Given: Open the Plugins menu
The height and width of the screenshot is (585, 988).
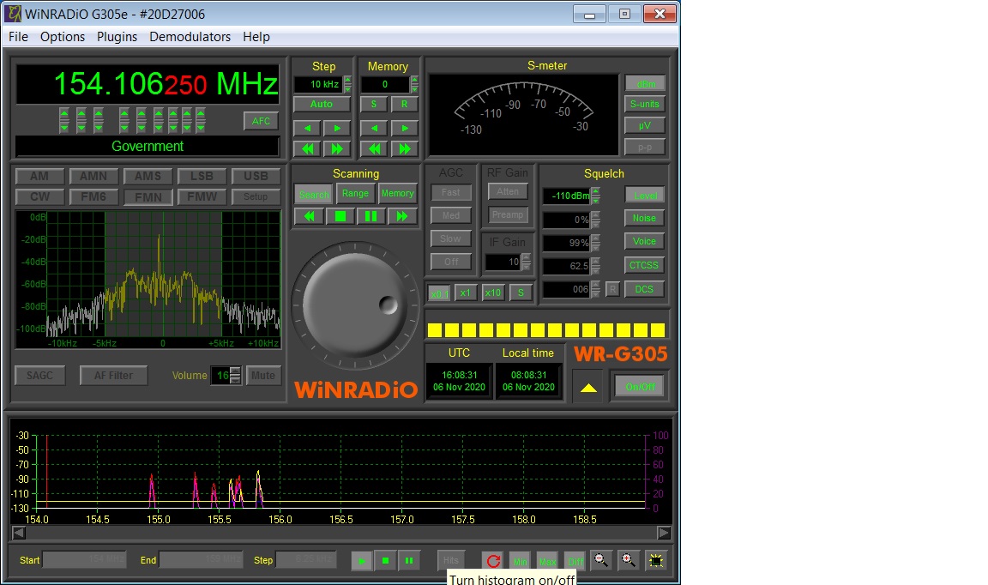Looking at the screenshot, I should point(117,37).
